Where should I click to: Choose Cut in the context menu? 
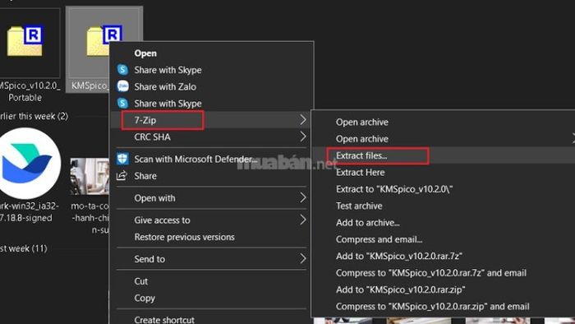211,281
